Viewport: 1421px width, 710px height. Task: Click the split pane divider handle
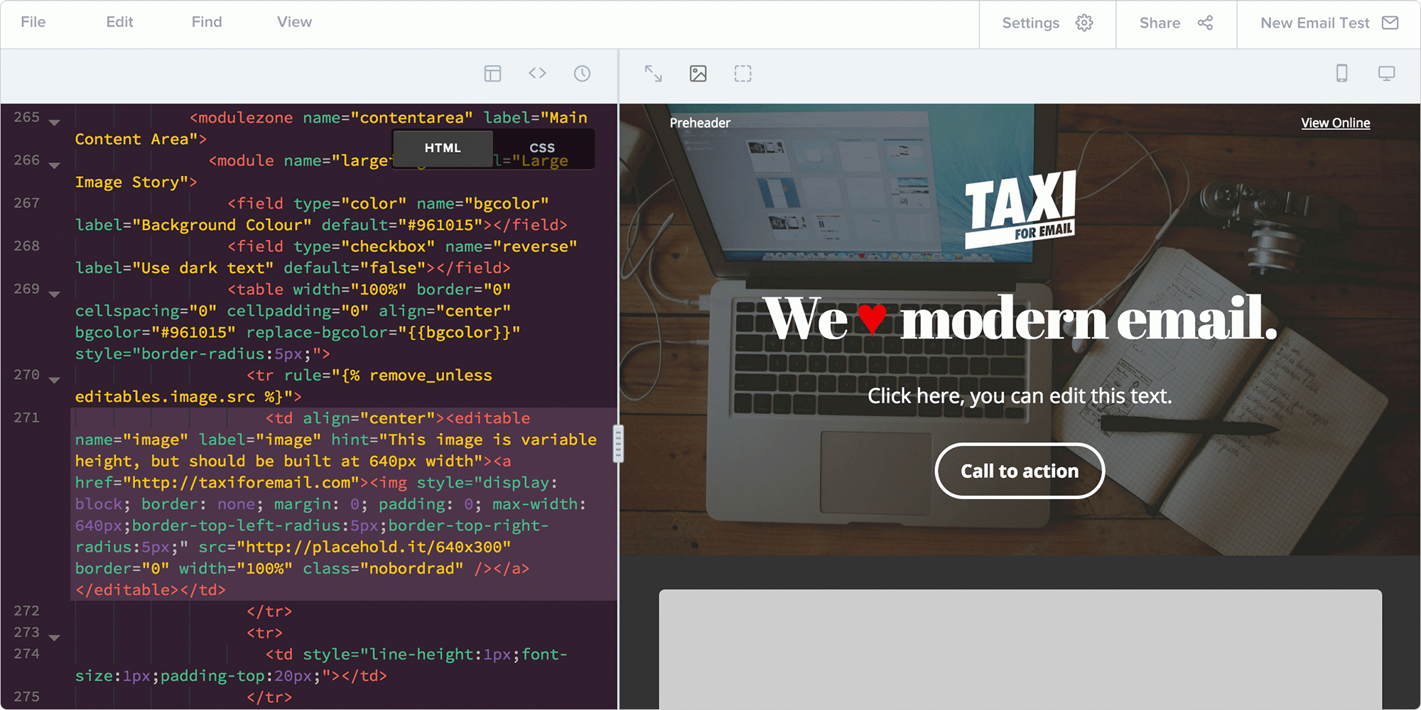(618, 443)
